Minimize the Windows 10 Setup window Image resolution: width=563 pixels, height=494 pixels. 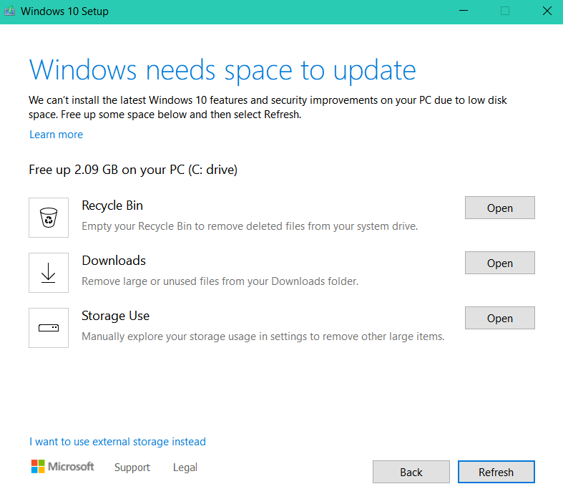click(x=464, y=11)
